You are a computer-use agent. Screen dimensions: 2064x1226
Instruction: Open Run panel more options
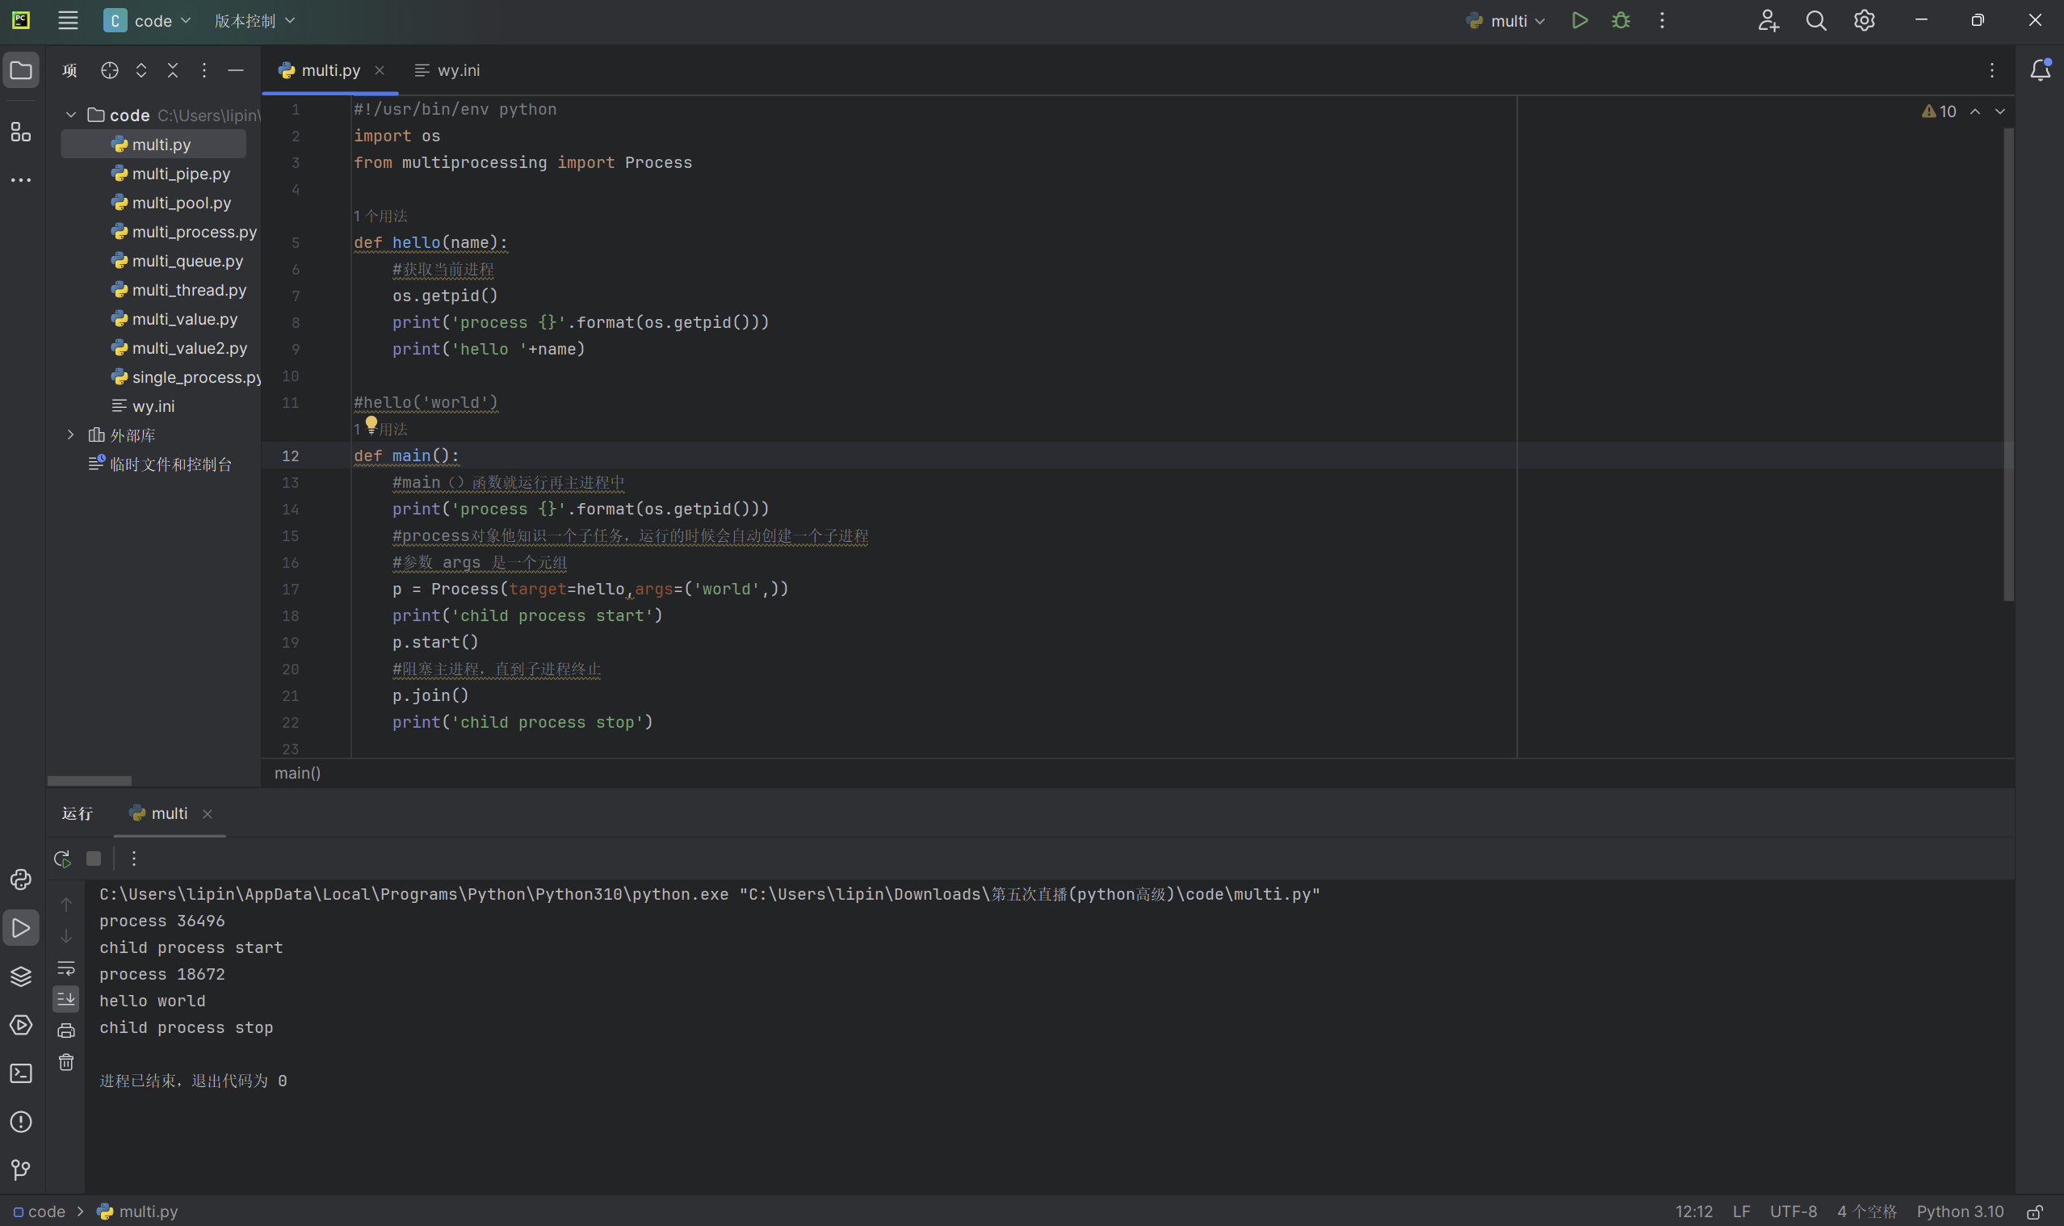point(134,859)
